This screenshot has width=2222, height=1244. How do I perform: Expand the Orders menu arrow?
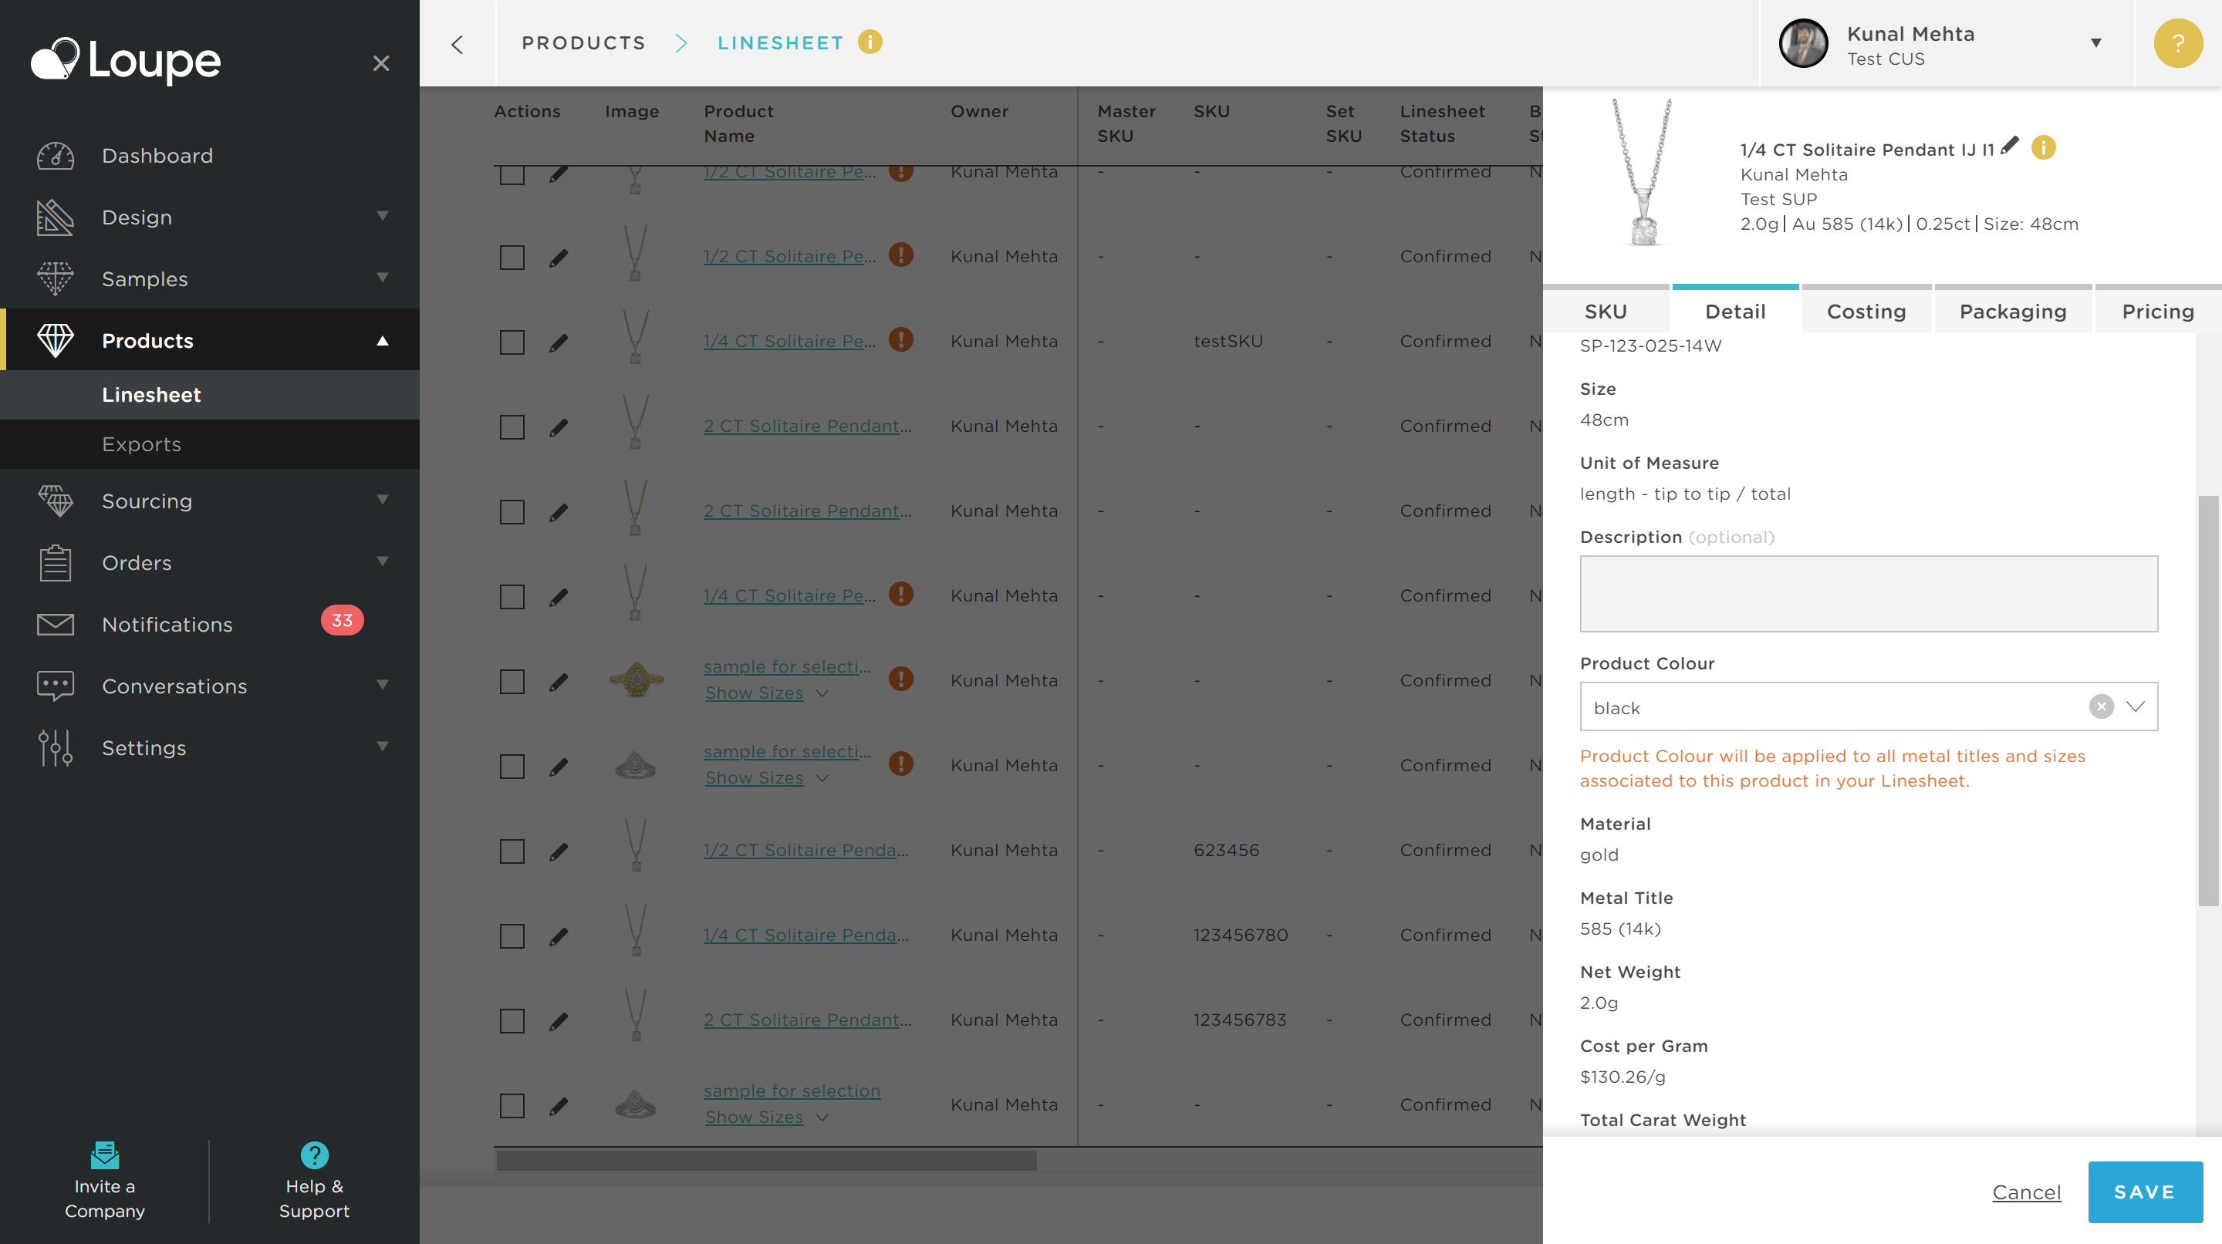click(382, 562)
